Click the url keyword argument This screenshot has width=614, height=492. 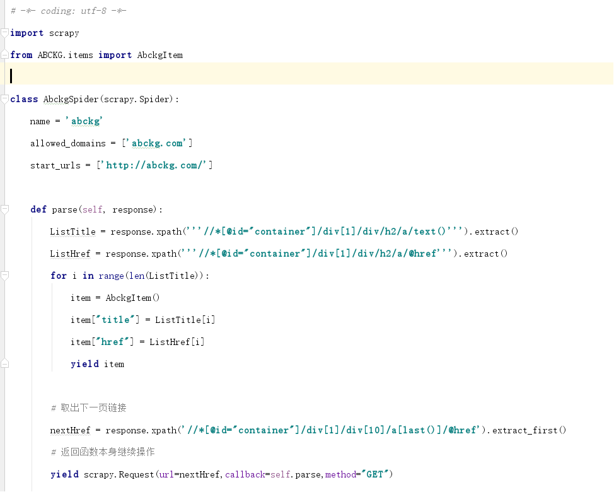coord(166,474)
